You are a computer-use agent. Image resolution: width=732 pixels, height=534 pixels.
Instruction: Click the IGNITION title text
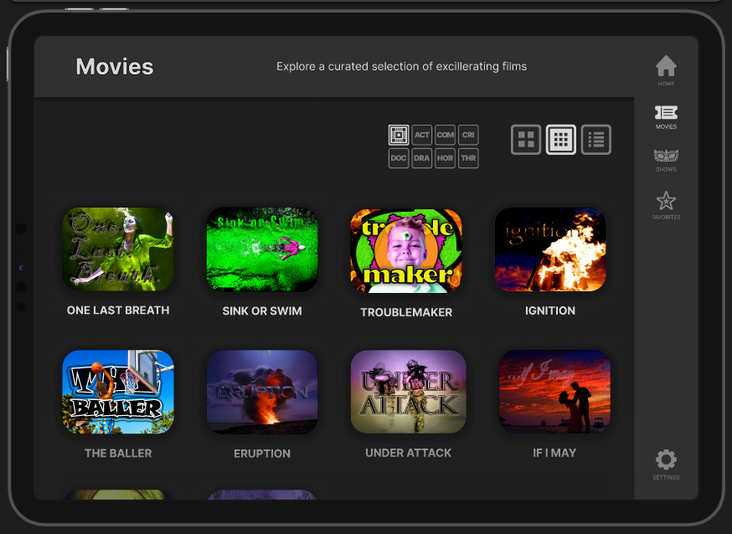tap(550, 311)
